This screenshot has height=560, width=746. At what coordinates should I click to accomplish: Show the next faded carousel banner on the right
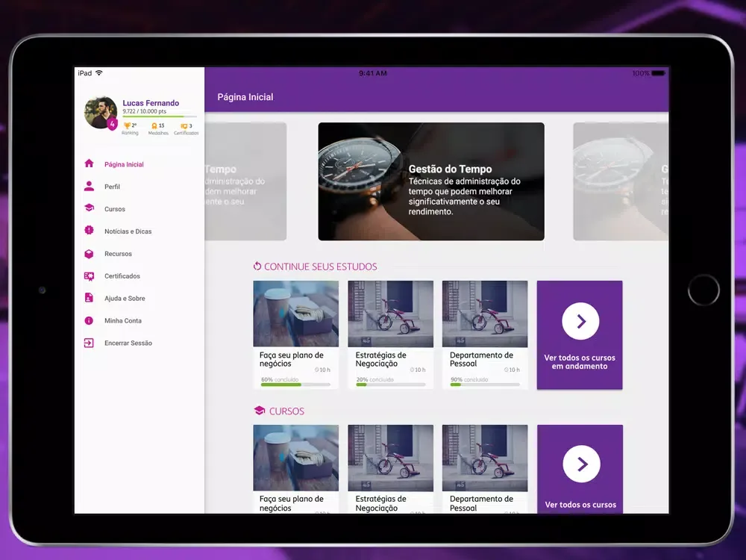[x=621, y=181]
